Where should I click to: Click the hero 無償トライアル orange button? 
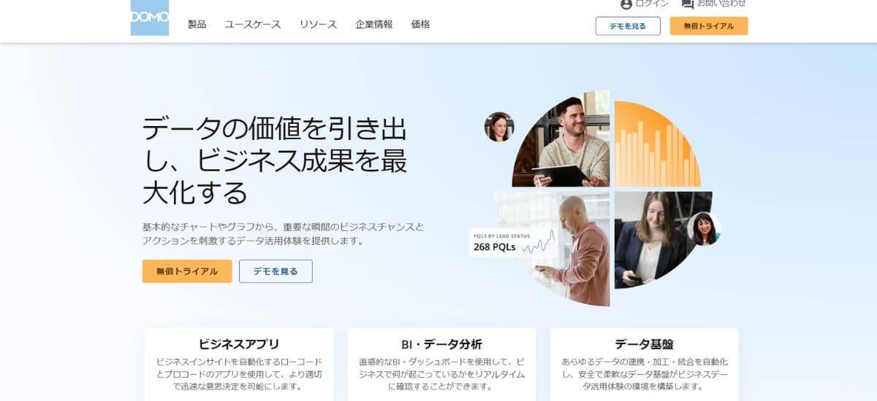pyautogui.click(x=187, y=271)
